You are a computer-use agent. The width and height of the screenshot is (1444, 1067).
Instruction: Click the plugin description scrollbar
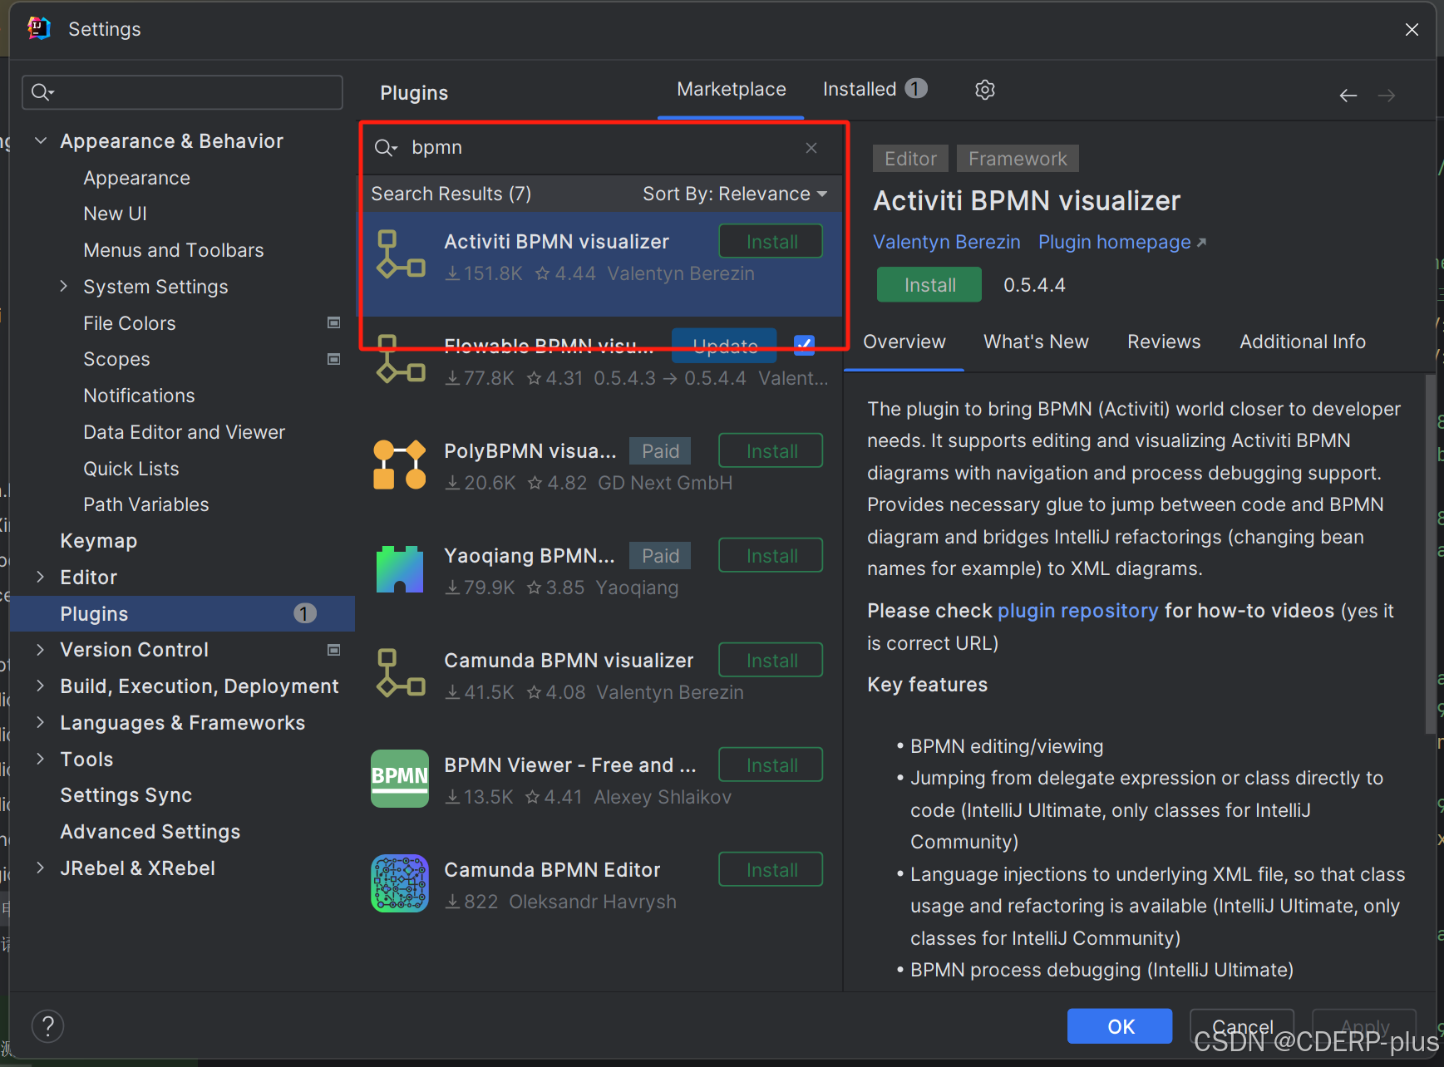pyautogui.click(x=1430, y=553)
